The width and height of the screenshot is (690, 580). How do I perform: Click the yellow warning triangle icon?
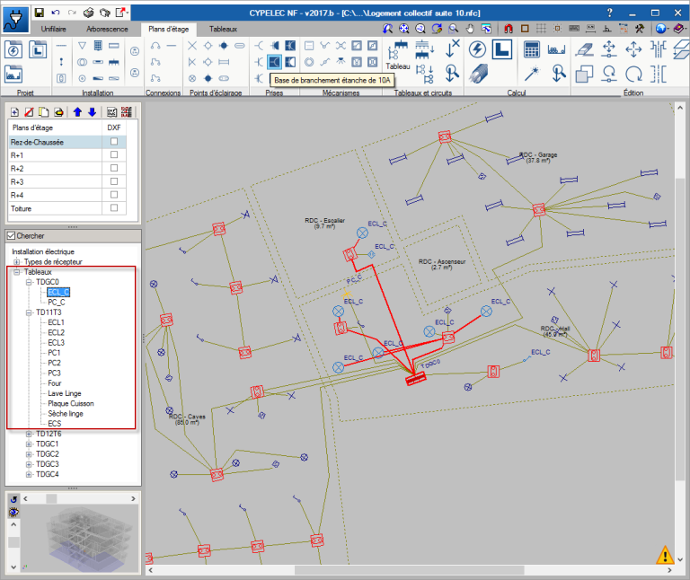(x=665, y=554)
